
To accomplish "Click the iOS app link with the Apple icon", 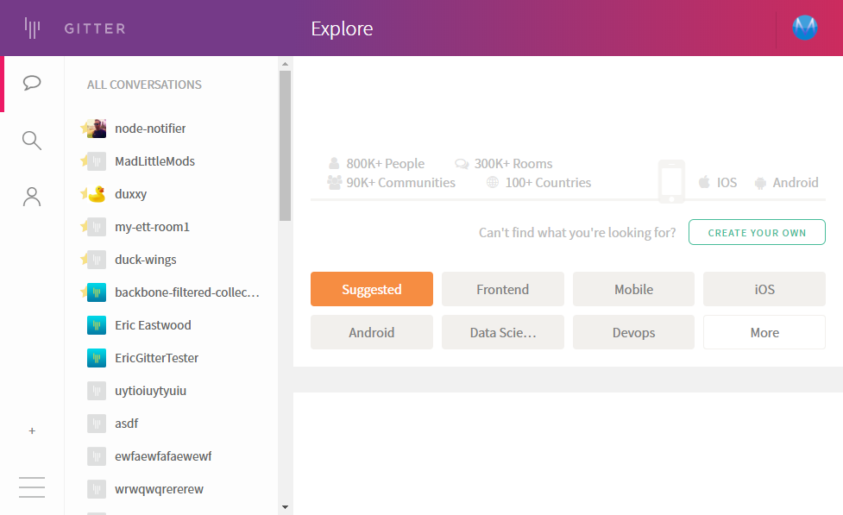I will pyautogui.click(x=718, y=183).
